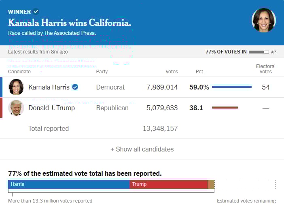Click the Electoral votes column header

click(x=265, y=69)
